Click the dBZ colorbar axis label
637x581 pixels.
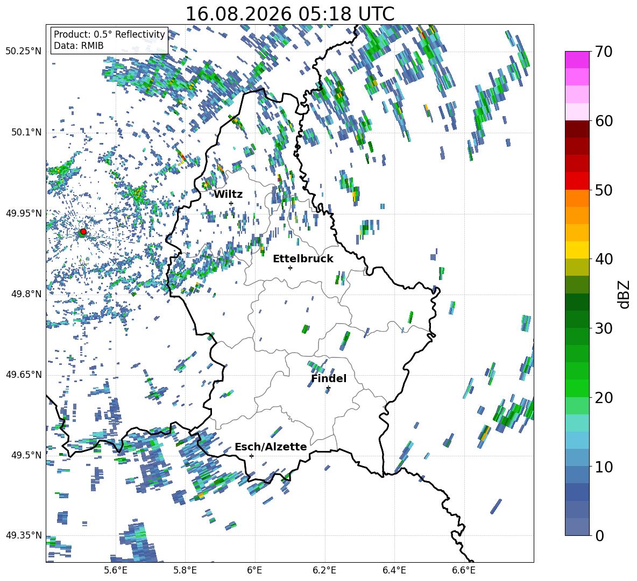click(625, 294)
